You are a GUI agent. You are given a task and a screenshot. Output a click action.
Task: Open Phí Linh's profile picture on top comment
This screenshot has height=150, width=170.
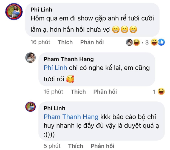click(14, 11)
